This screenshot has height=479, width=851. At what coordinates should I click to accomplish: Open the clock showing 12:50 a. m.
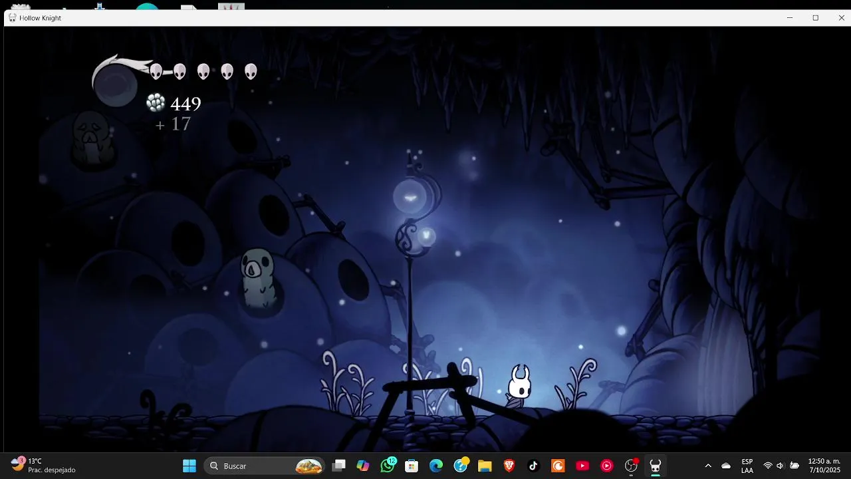click(824, 465)
